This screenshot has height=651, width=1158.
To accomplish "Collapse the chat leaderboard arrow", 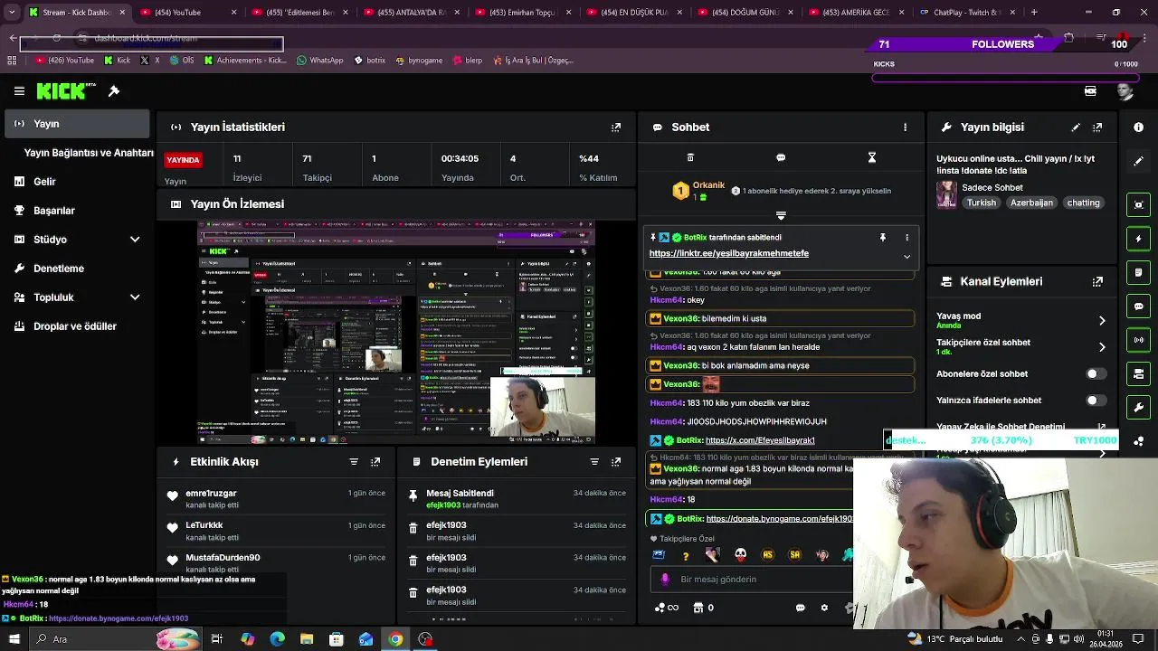I will [781, 215].
